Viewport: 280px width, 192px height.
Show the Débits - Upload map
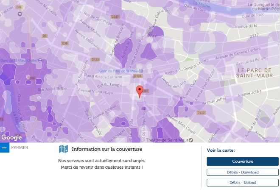tap(243, 183)
